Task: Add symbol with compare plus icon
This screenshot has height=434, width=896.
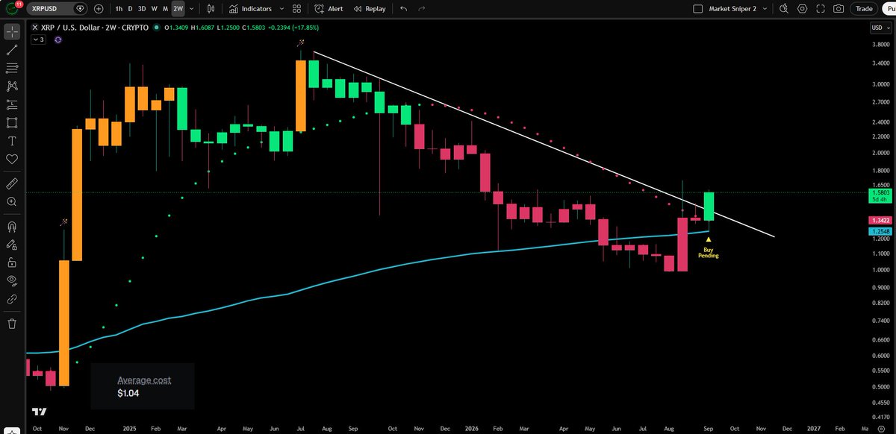Action: (99, 9)
